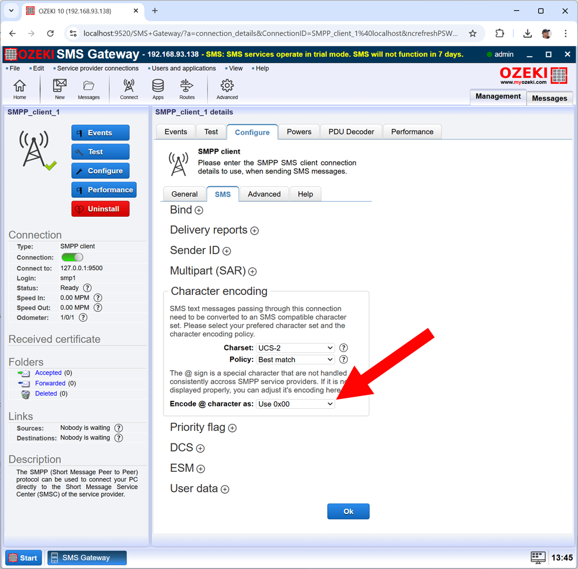This screenshot has height=569, width=578.
Task: Click the help icon next to Status Ready
Action: pos(87,287)
